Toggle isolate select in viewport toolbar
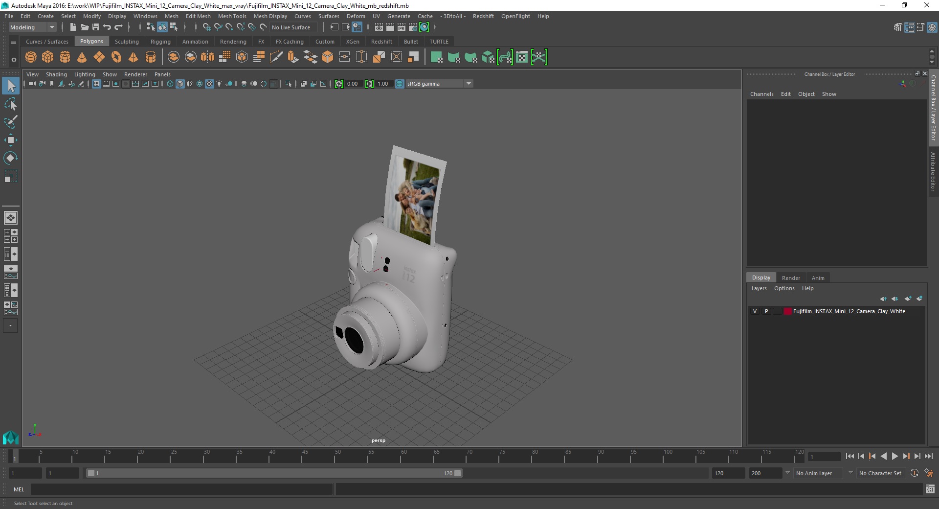This screenshot has width=939, height=509. click(x=289, y=84)
